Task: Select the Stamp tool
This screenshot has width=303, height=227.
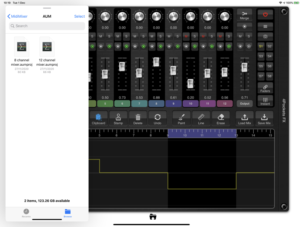Action: pos(118,118)
